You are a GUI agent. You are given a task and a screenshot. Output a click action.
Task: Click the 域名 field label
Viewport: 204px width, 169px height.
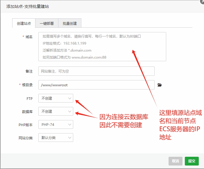pyautogui.click(x=29, y=37)
